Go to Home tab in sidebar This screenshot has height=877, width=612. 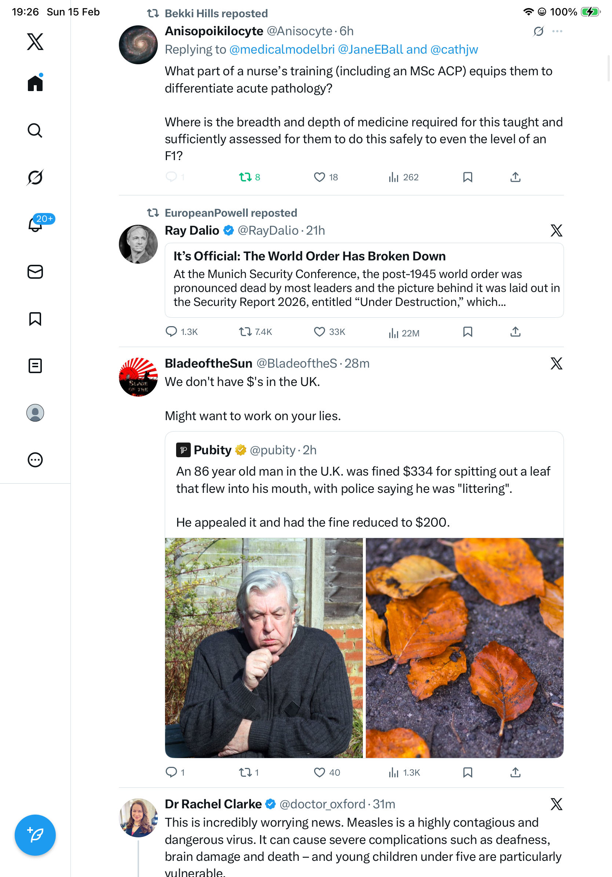35,83
